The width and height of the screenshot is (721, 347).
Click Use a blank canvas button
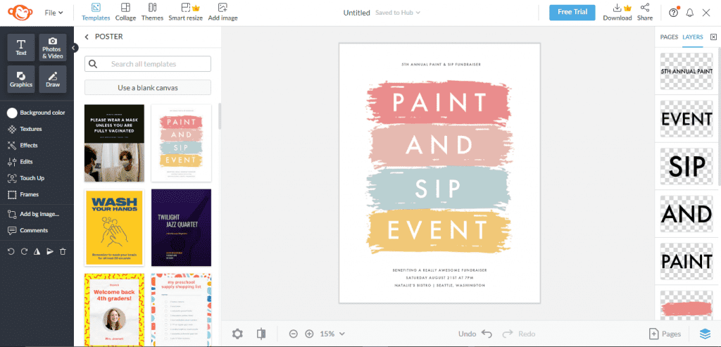click(x=147, y=87)
